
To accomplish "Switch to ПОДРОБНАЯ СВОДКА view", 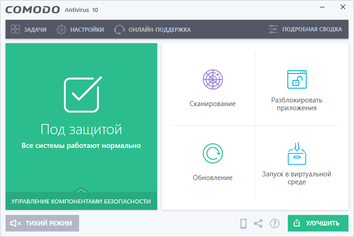I will [x=305, y=29].
